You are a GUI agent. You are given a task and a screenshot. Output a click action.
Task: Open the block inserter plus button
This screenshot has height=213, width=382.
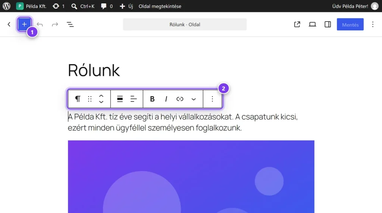[24, 24]
